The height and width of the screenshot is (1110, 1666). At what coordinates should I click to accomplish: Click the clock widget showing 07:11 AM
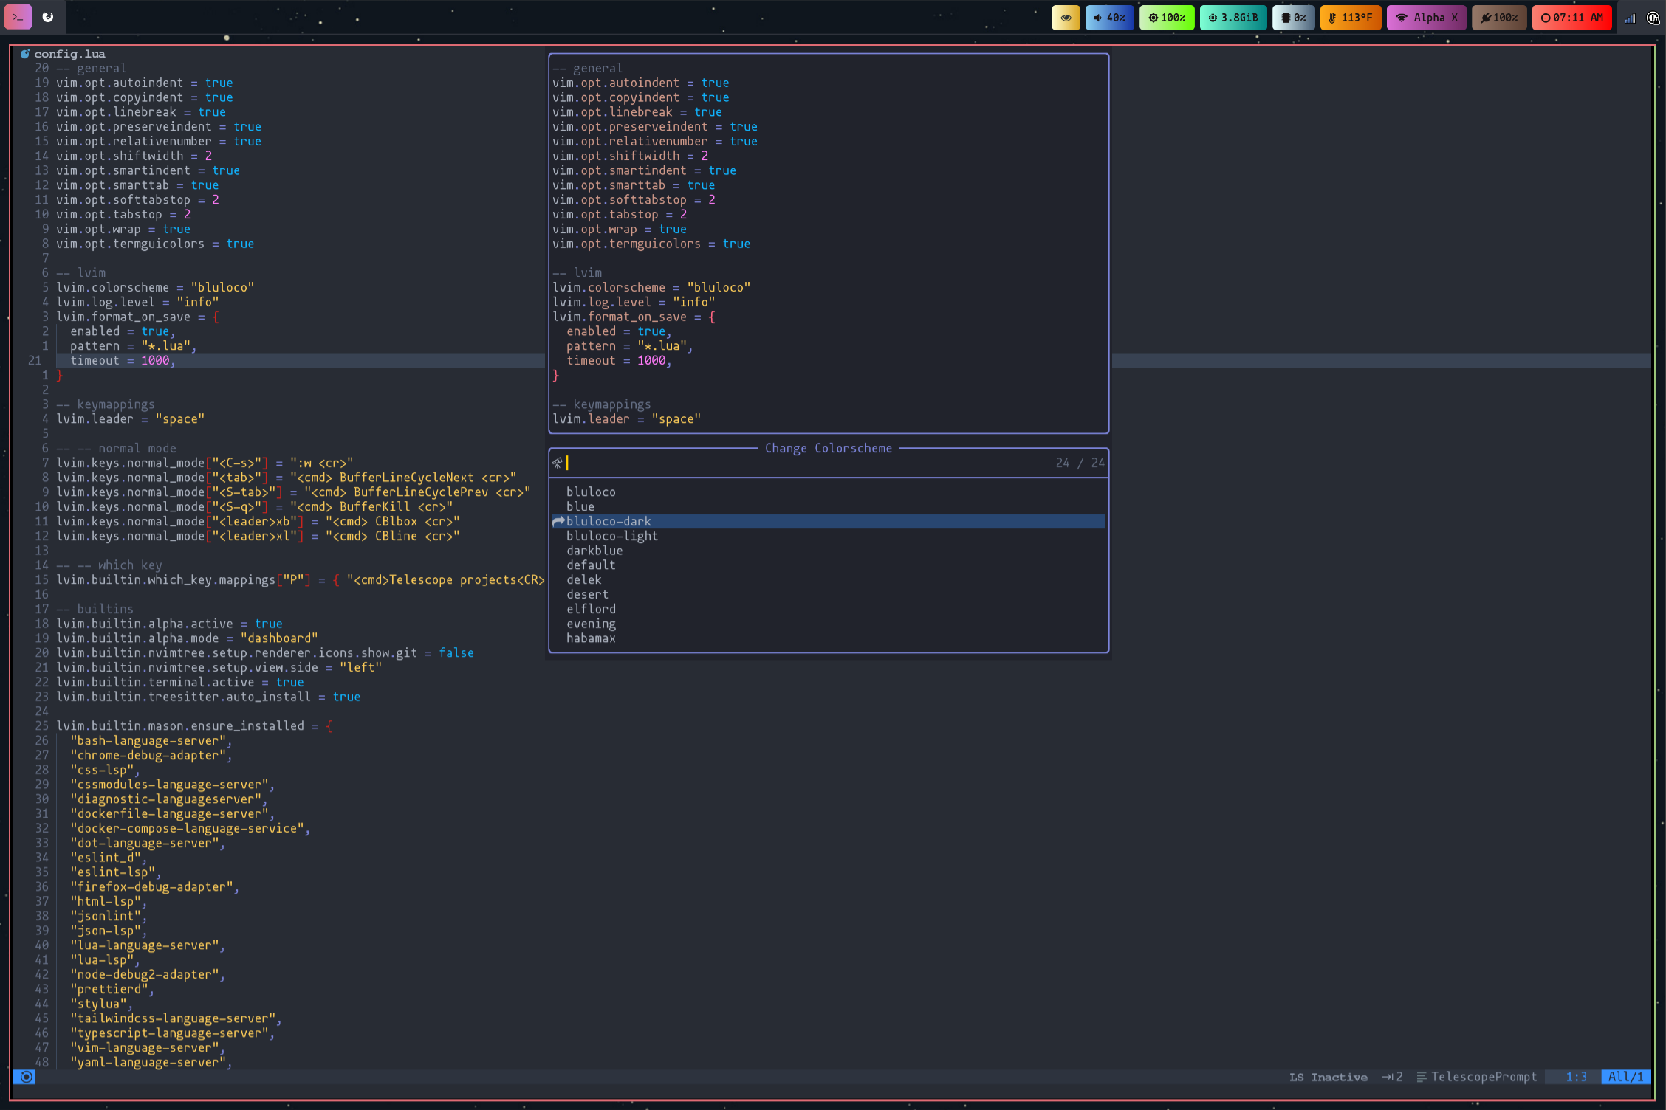coord(1572,17)
